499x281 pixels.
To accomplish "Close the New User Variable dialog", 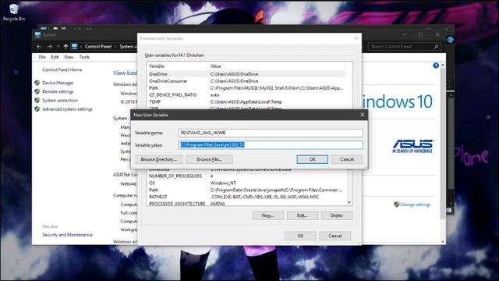I will point(362,115).
